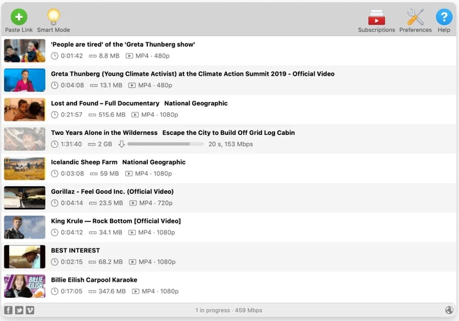The height and width of the screenshot is (321, 459).
Task: Click the Facebook icon in the status bar
Action: (x=9, y=311)
